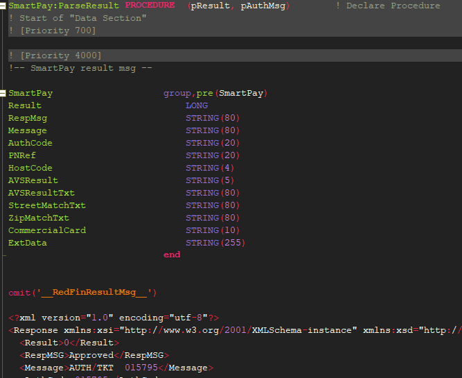This screenshot has width=462, height=378.
Task: Click the Priority 4000 comment line
Action: pyautogui.click(x=55, y=55)
